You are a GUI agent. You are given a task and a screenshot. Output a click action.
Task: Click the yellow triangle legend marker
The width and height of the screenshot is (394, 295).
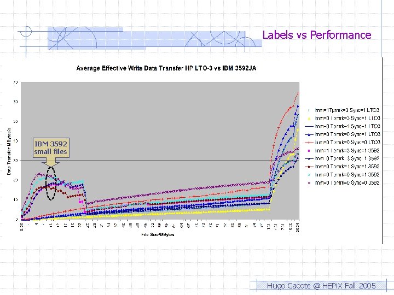tap(309, 119)
